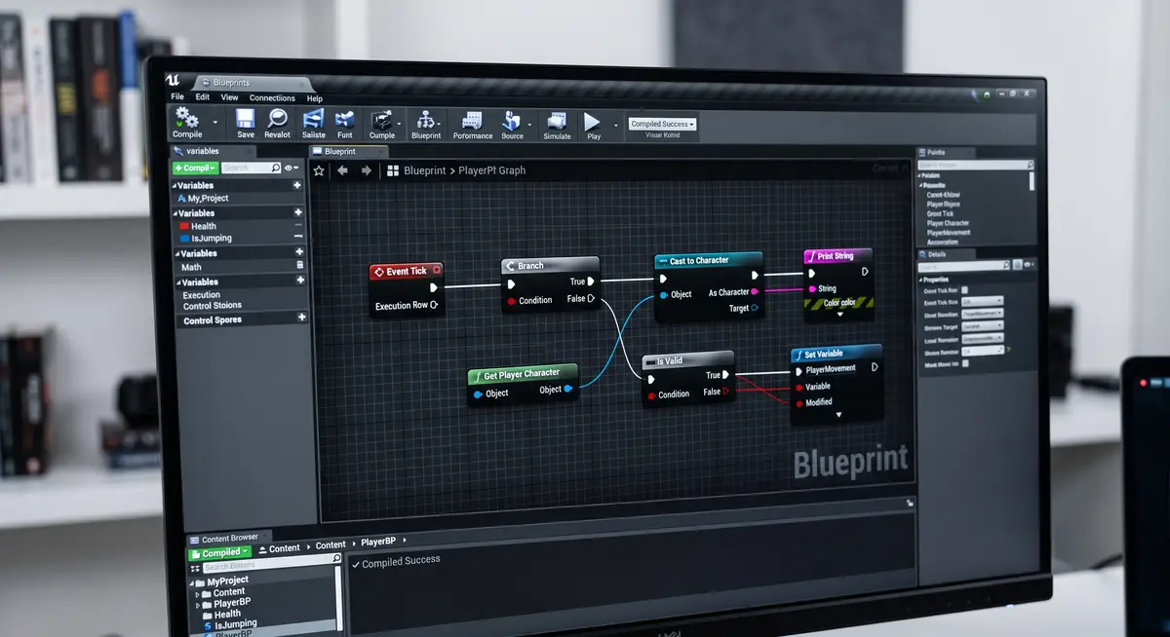Image resolution: width=1170 pixels, height=637 pixels.
Task: Select PlayerMovement in Palette list
Action: pyautogui.click(x=949, y=233)
